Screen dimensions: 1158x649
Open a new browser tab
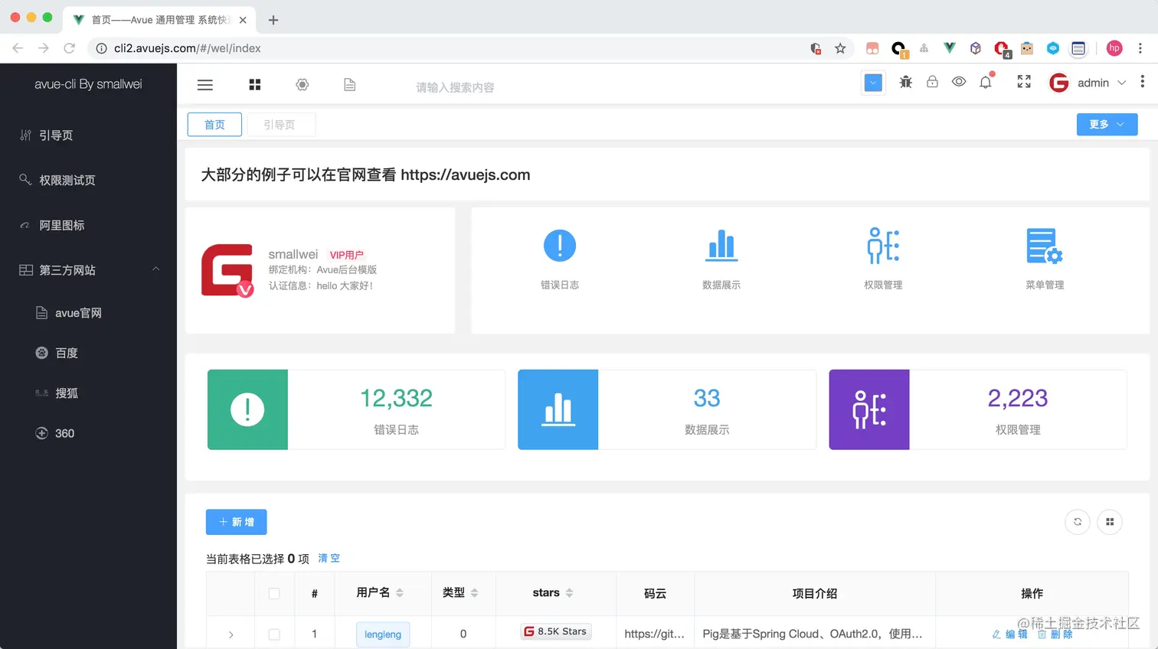point(273,20)
